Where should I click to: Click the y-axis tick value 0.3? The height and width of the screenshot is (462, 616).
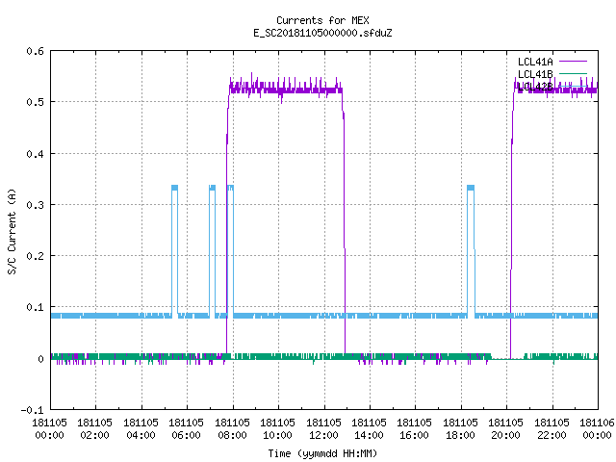[35, 205]
